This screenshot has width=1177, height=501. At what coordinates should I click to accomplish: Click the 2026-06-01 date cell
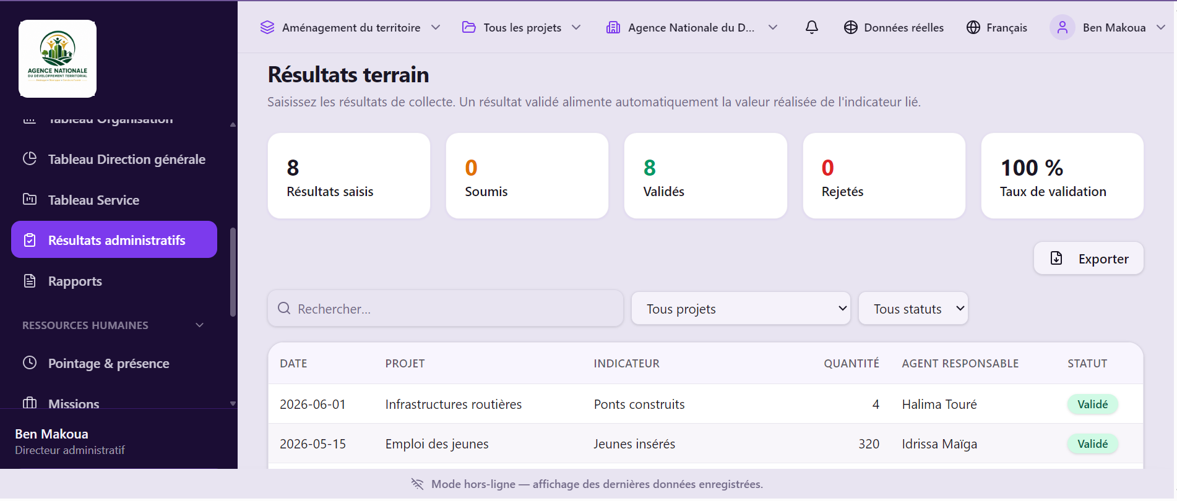point(313,404)
